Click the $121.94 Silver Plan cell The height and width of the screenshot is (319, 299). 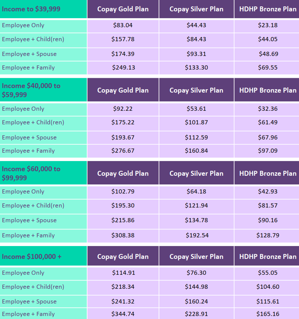coord(196,206)
